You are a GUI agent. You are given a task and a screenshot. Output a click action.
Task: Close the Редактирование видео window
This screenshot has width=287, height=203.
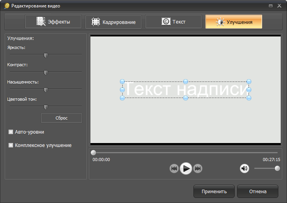pos(279,6)
